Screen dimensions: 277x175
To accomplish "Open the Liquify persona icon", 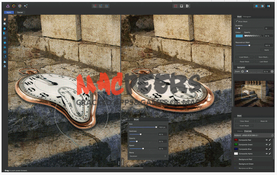I will click(x=14, y=6).
